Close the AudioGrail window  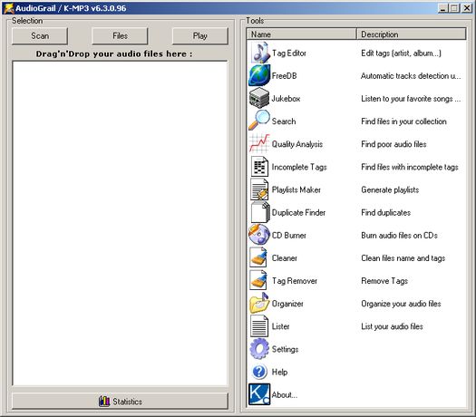pos(466,8)
